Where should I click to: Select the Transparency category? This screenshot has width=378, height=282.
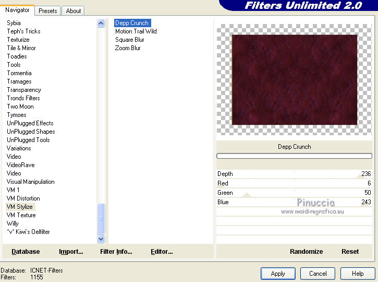coord(24,90)
